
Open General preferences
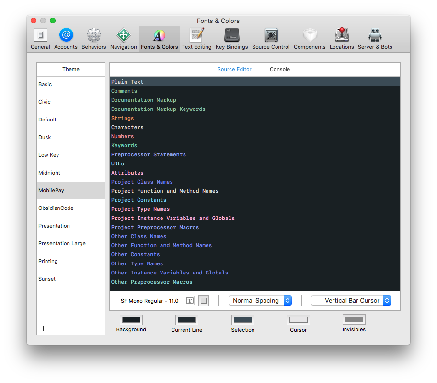point(40,39)
